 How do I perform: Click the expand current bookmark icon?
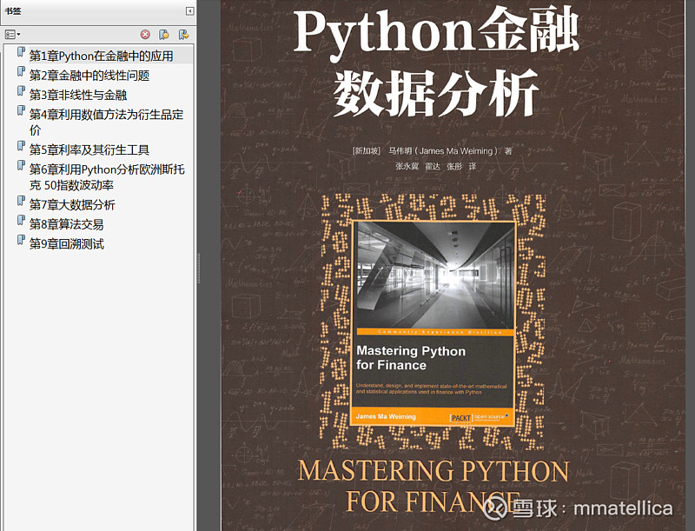183,35
